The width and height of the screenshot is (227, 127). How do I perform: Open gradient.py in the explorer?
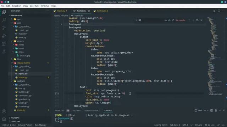[x=24, y=99]
